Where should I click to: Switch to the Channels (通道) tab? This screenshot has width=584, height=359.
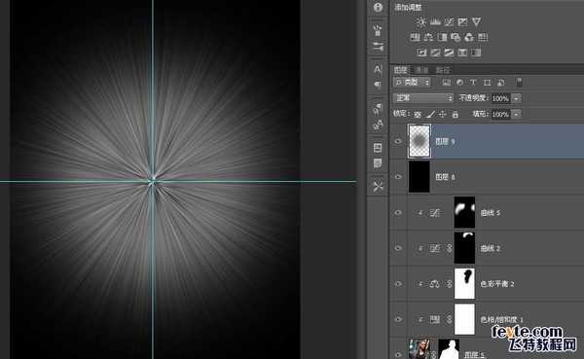(422, 70)
